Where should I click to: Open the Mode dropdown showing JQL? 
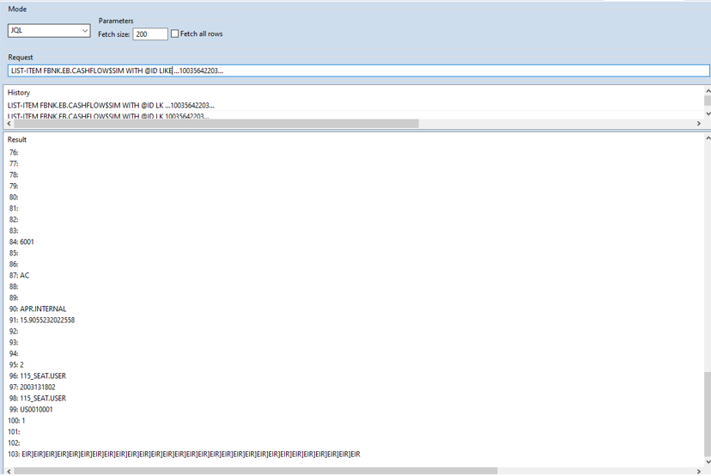tap(49, 31)
